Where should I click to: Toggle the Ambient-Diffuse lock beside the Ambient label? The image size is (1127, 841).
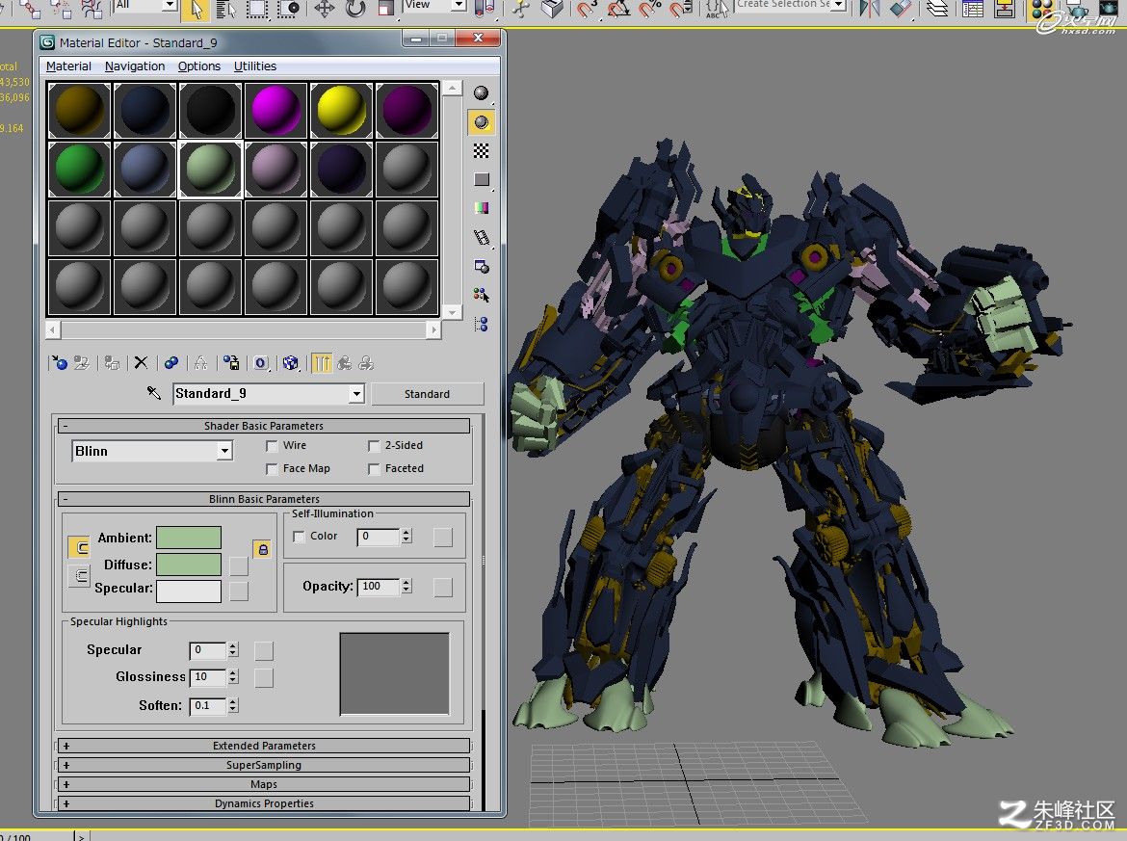[x=79, y=548]
